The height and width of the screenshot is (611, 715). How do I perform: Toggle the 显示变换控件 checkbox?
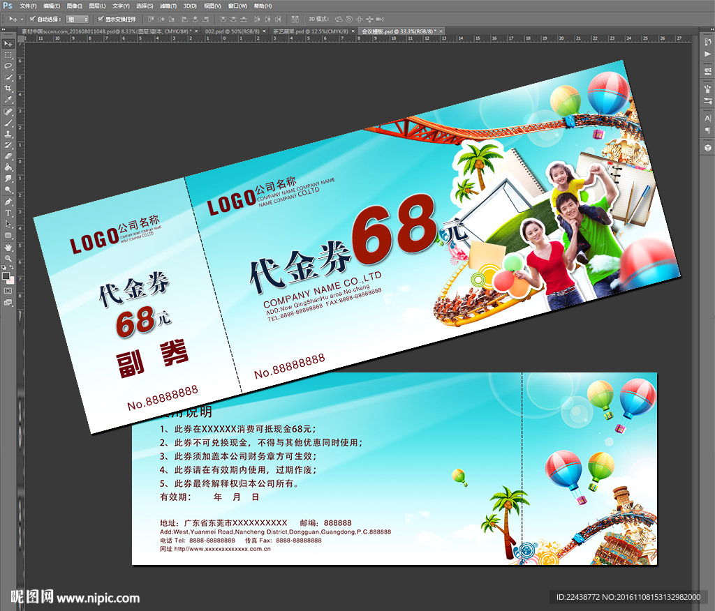[x=101, y=19]
